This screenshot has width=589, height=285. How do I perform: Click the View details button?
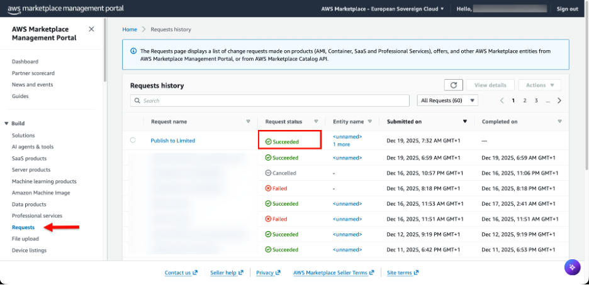pyautogui.click(x=490, y=85)
